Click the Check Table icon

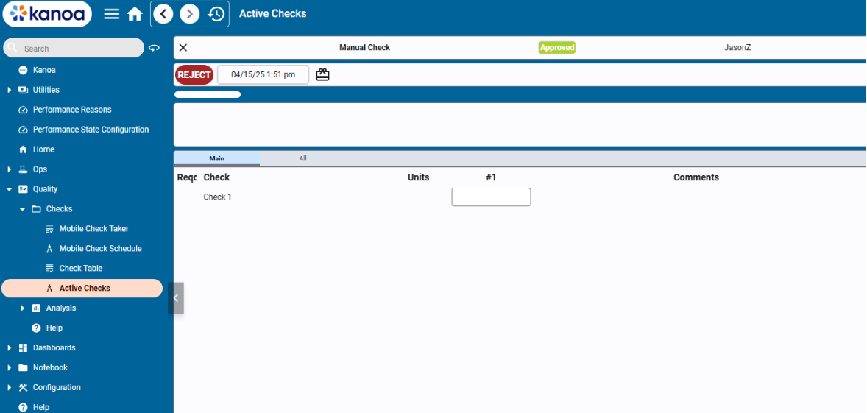point(50,268)
